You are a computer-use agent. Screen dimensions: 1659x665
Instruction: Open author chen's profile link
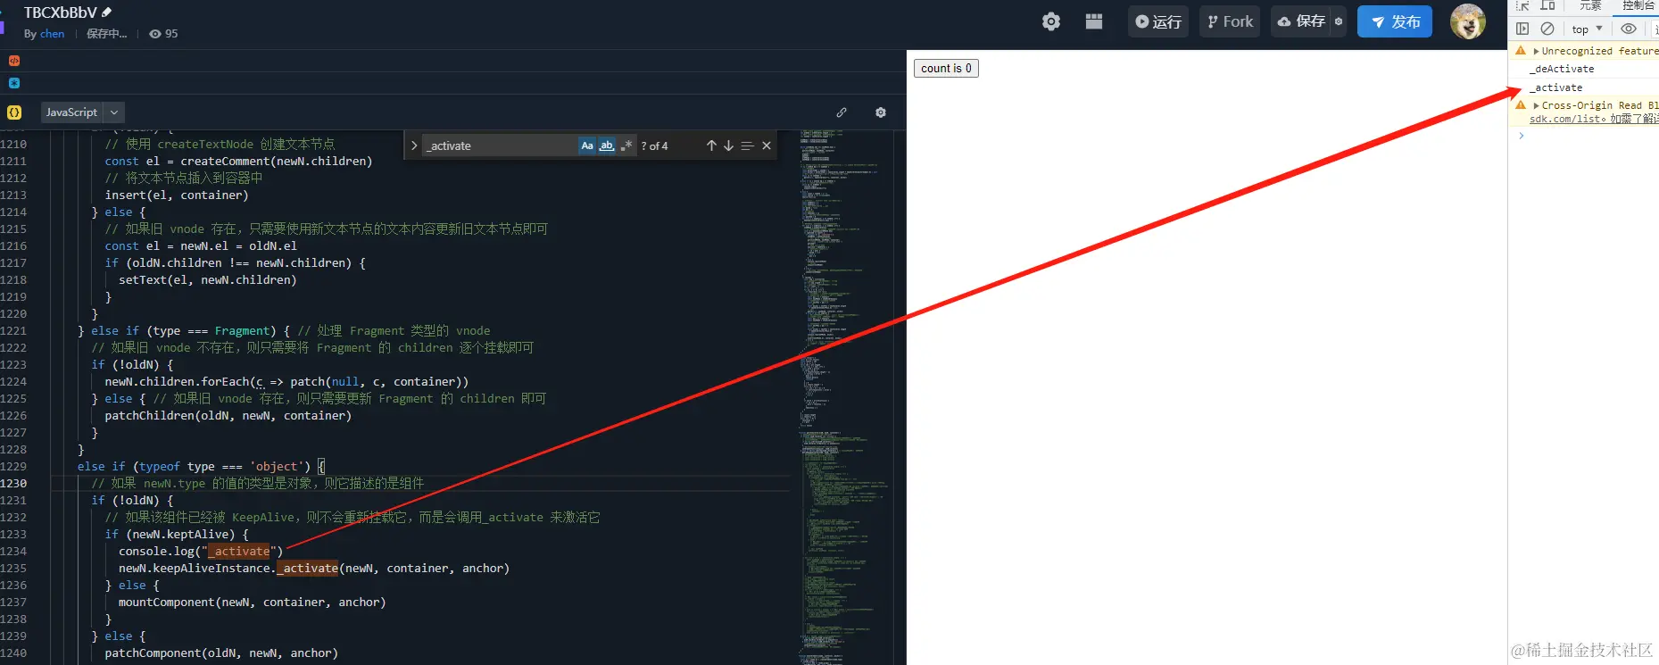(x=52, y=34)
